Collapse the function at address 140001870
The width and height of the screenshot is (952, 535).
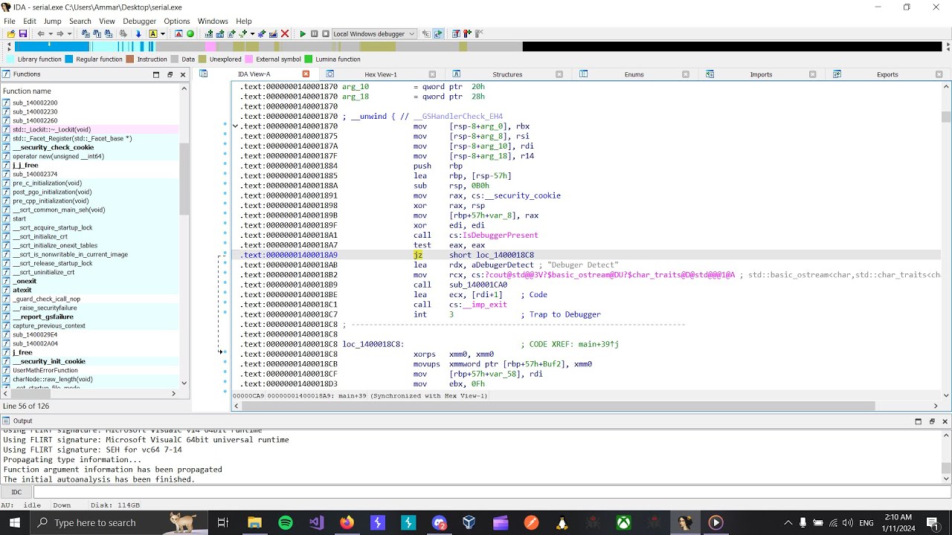[x=235, y=126]
